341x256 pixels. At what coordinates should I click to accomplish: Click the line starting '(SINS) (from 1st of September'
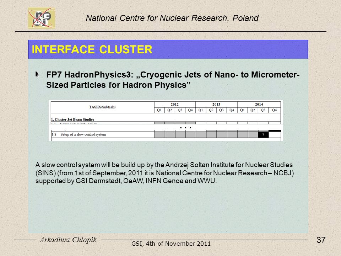164,173
